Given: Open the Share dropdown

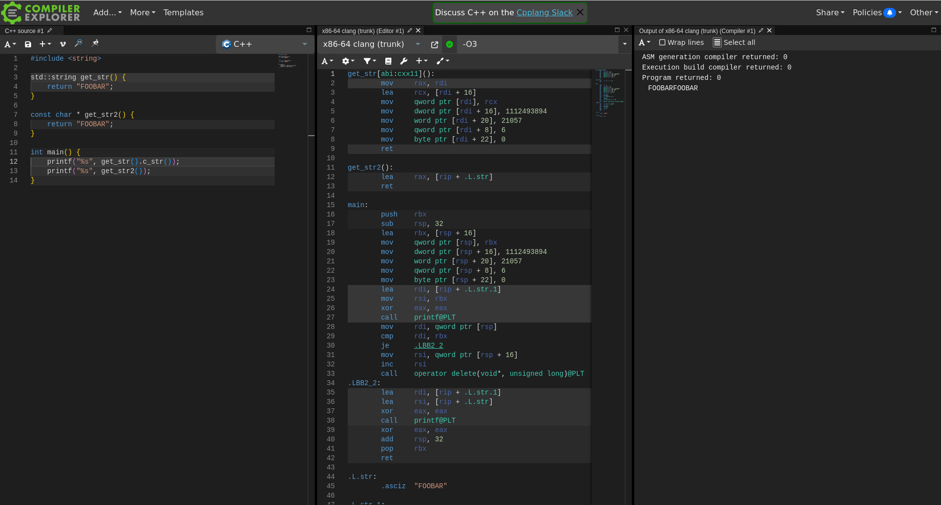Looking at the screenshot, I should pyautogui.click(x=830, y=13).
